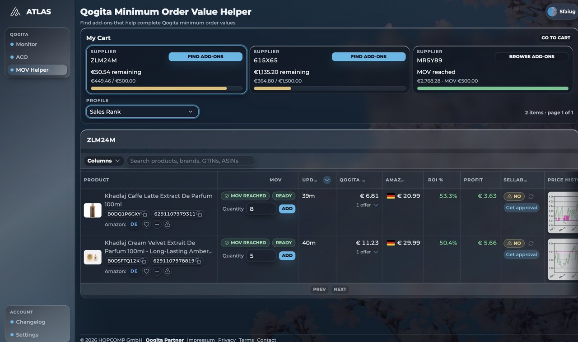Click the German flag beside € 29.99
Image resolution: width=578 pixels, height=342 pixels.
point(391,243)
